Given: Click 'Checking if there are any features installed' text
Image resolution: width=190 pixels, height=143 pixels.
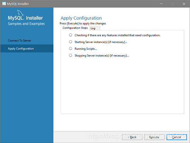Looking at the screenshot, I should click(118, 35).
